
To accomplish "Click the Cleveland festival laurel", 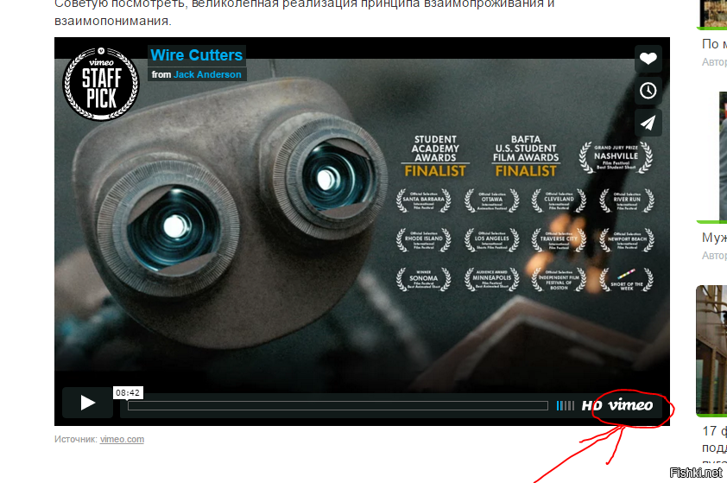I will pyautogui.click(x=559, y=200).
